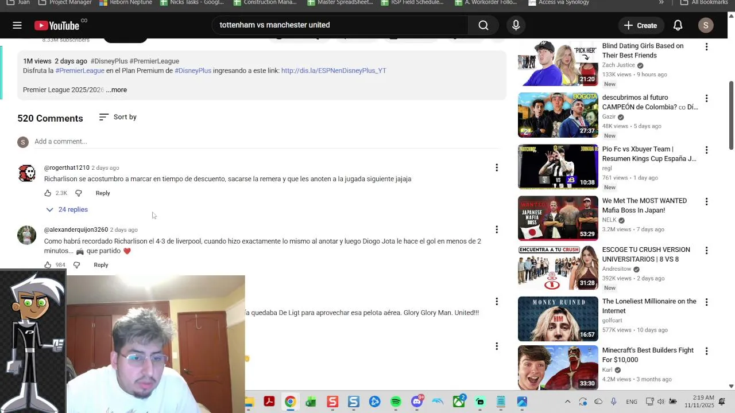Open the RSP Field Schedule bookmark
The height and width of the screenshot is (413, 735).
(412, 2)
